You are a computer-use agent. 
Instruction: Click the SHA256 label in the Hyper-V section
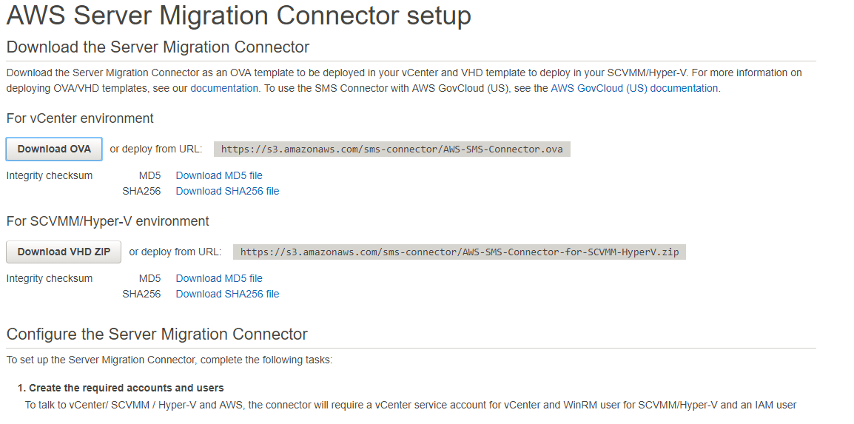click(x=141, y=294)
